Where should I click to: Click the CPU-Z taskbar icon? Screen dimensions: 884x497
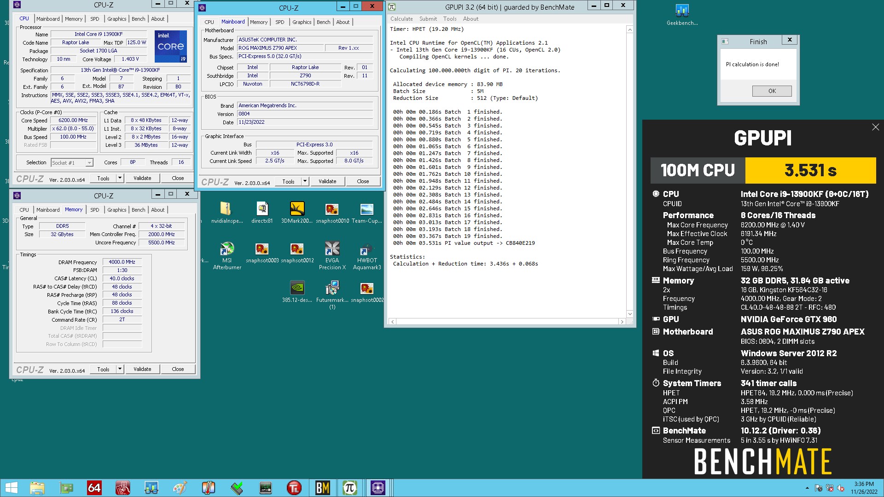378,488
